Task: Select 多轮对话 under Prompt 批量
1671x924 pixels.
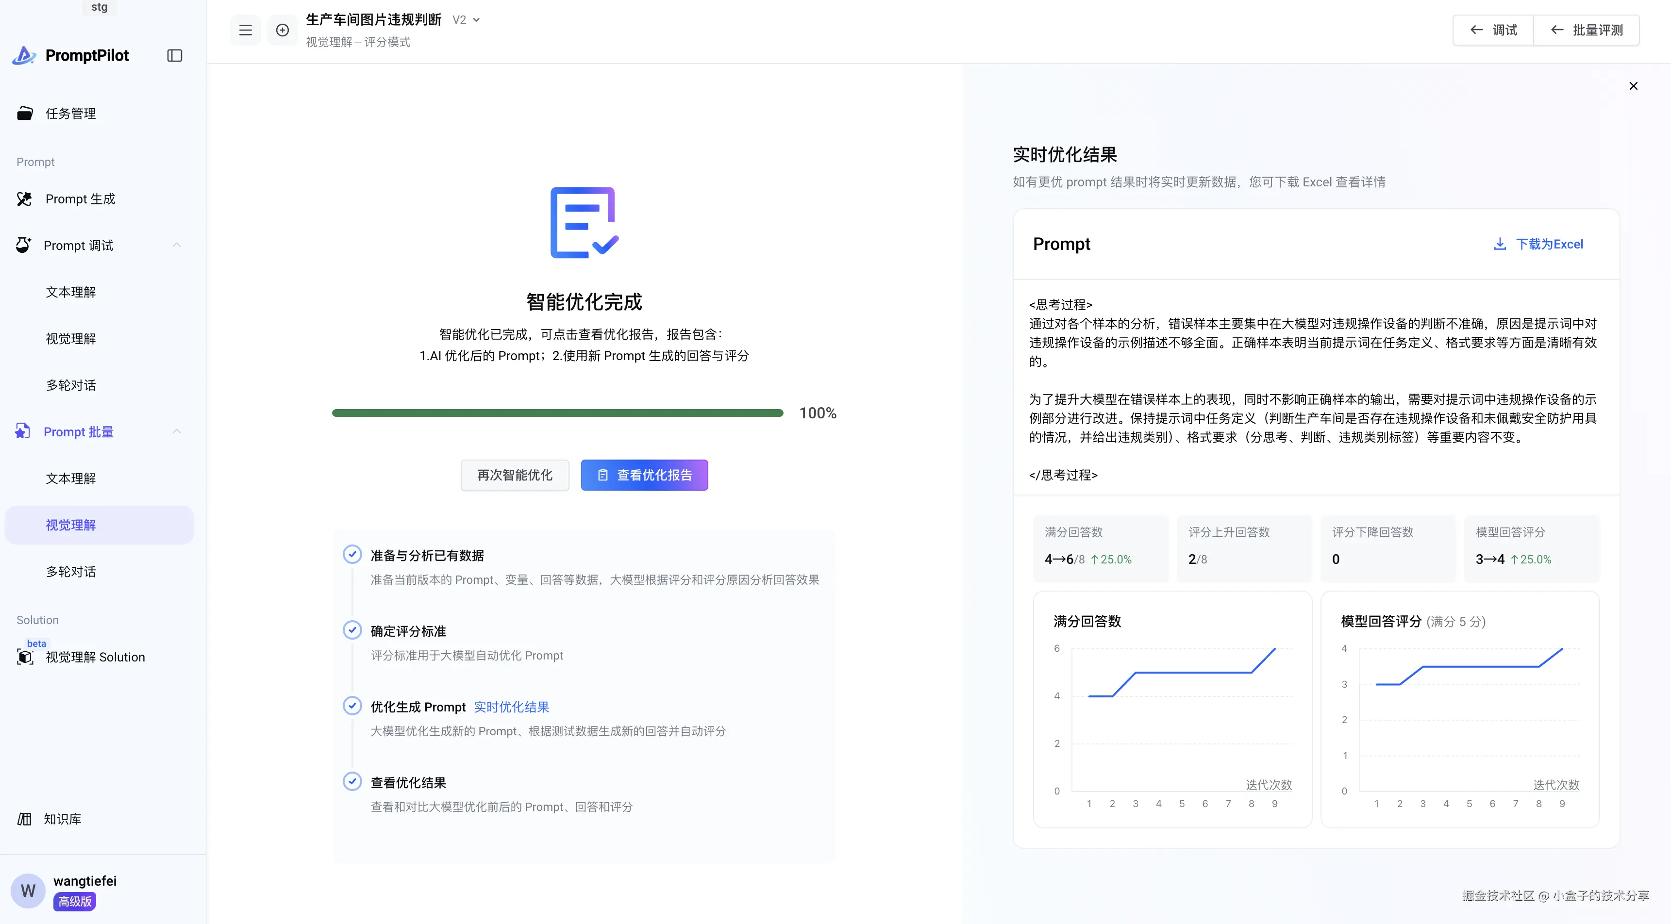Action: coord(71,571)
